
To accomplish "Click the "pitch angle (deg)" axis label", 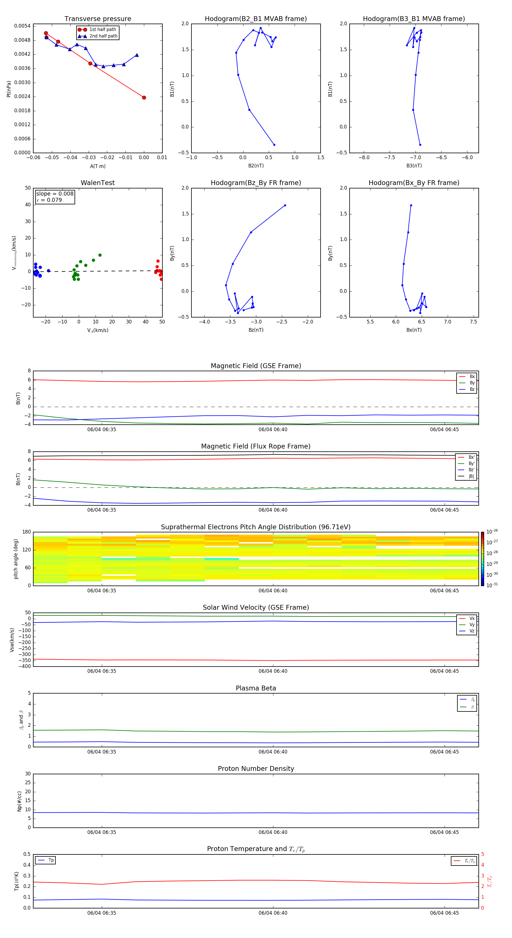I will point(16,559).
